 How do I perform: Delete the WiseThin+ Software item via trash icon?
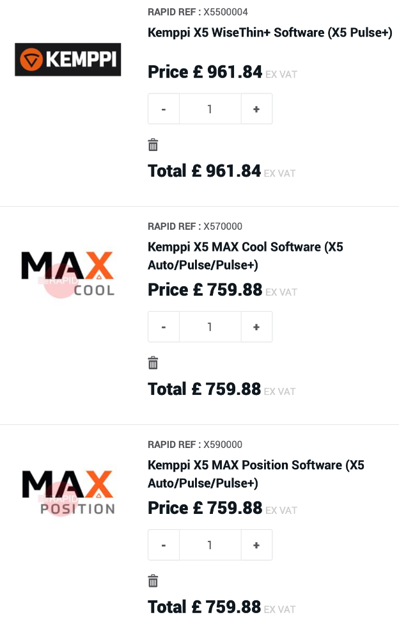(x=153, y=145)
